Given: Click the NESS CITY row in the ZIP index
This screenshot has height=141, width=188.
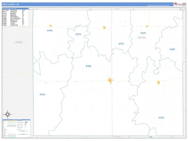Looking at the screenshot, I should coord(13,20).
